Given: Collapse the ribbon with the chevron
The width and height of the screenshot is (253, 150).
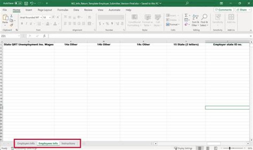Looking at the screenshot, I should point(251,30).
